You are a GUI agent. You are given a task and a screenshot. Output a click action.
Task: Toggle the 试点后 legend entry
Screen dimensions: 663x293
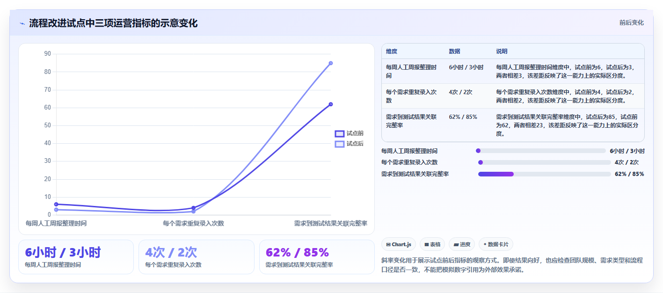pyautogui.click(x=349, y=144)
